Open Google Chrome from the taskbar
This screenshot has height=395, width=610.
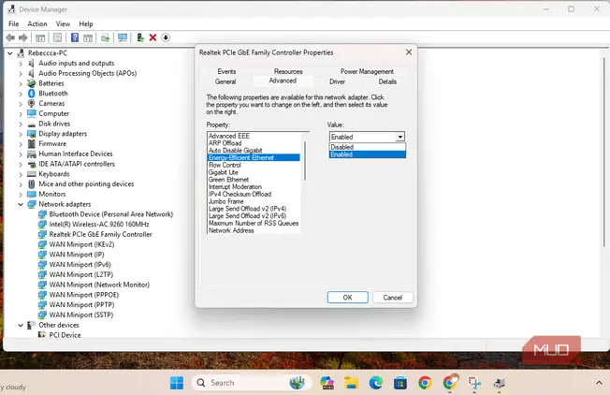pos(425,383)
